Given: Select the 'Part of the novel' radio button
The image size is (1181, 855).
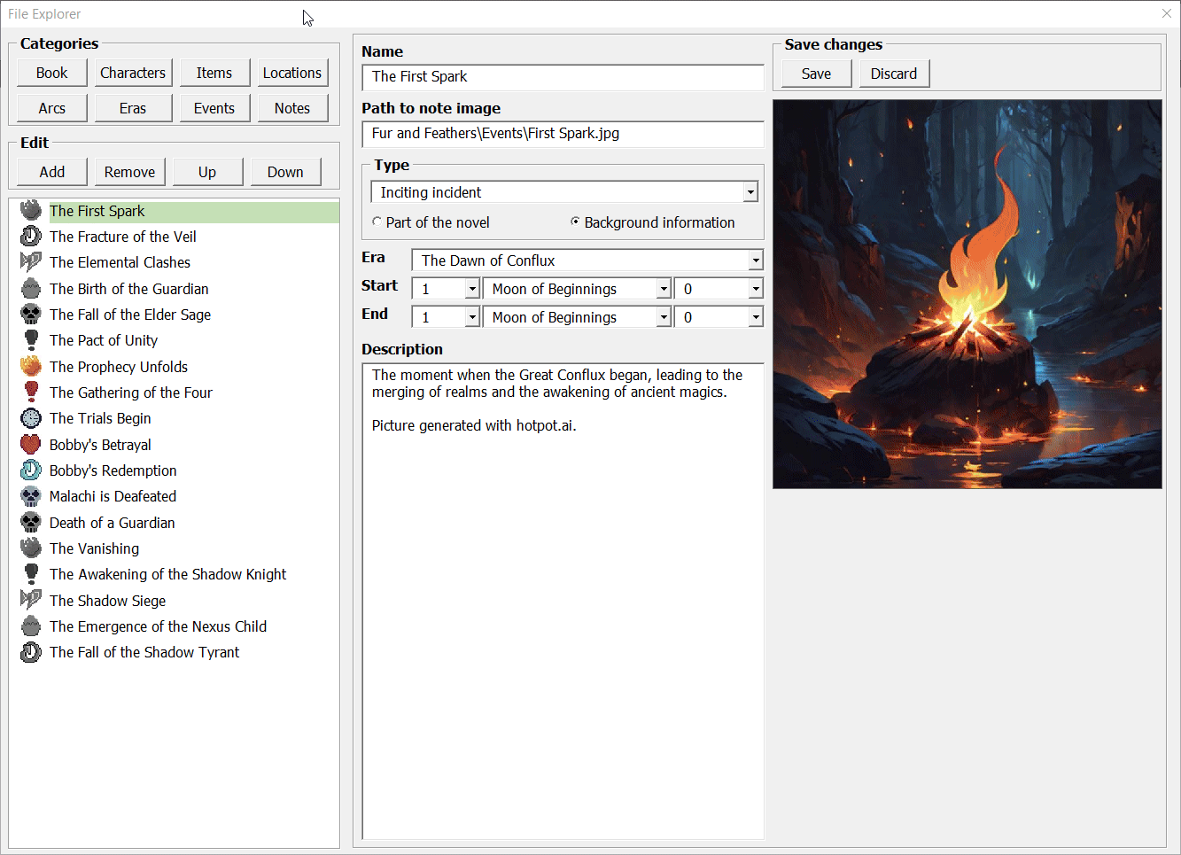Looking at the screenshot, I should (x=377, y=222).
